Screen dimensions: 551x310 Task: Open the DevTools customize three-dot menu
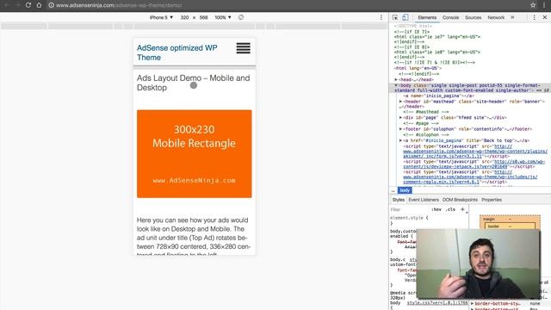[x=534, y=17]
